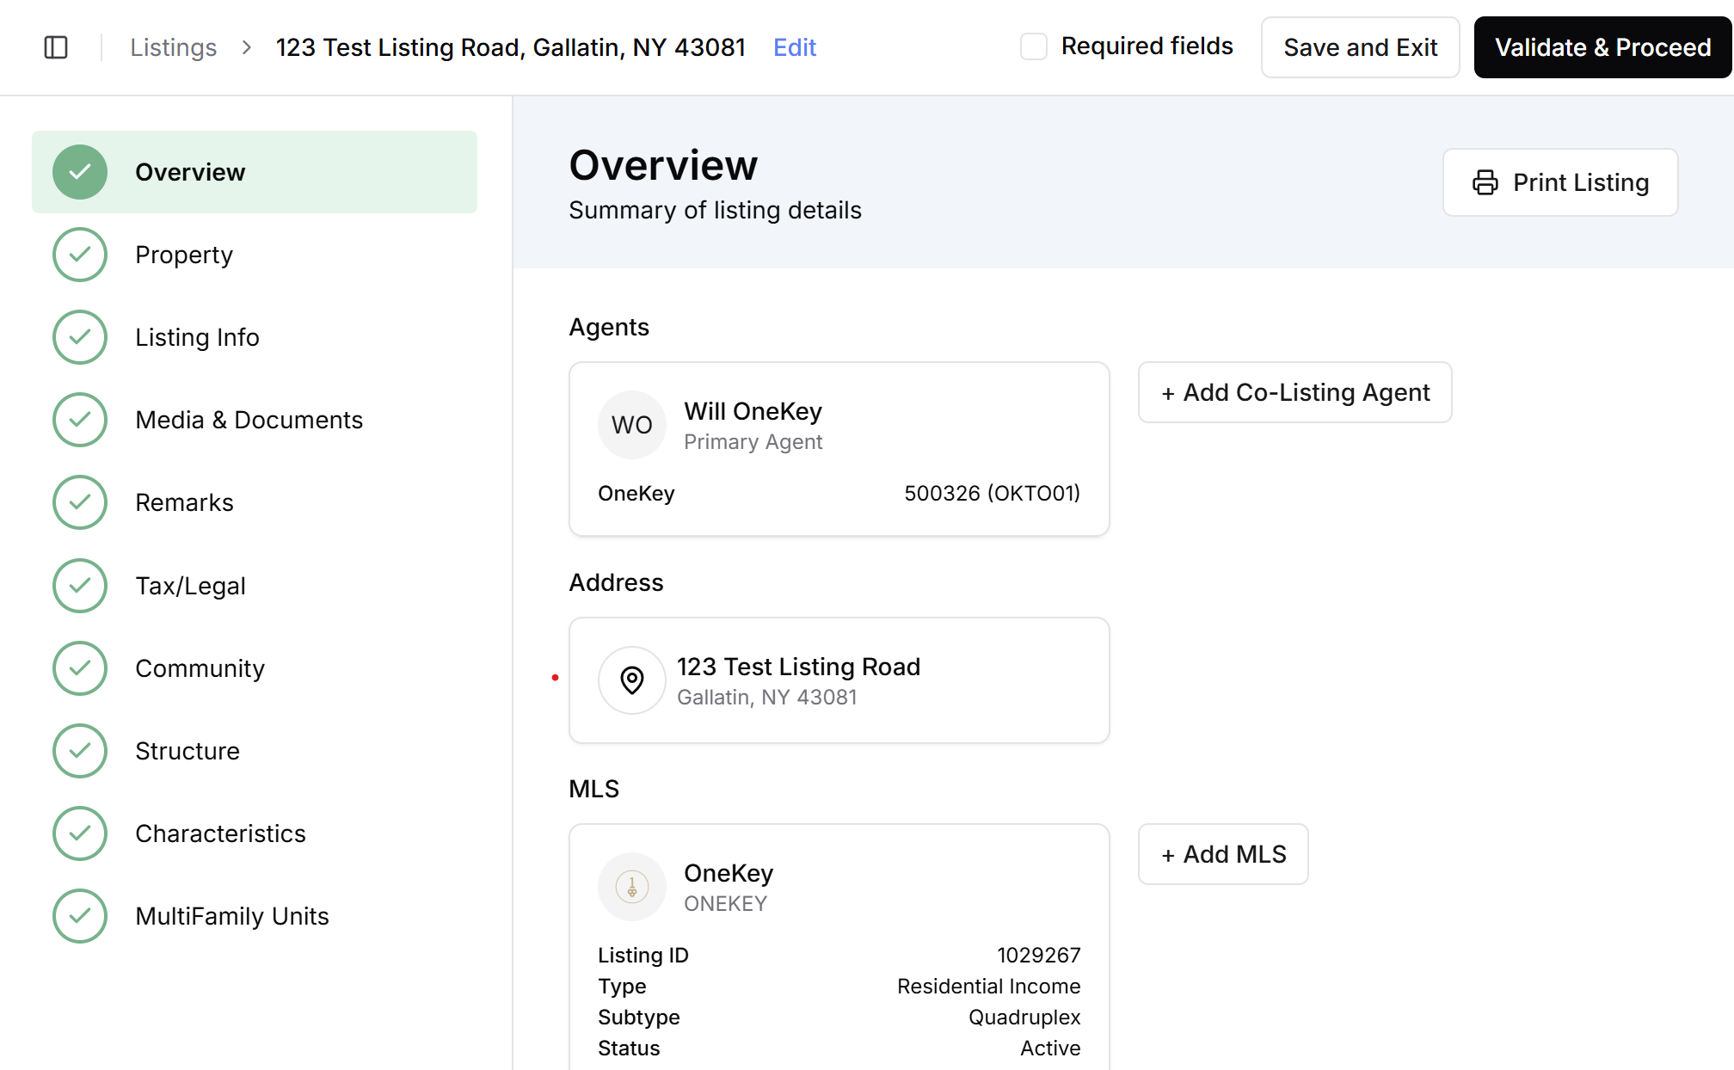
Task: Click the Tax/Legal checkmark icon
Action: click(80, 586)
